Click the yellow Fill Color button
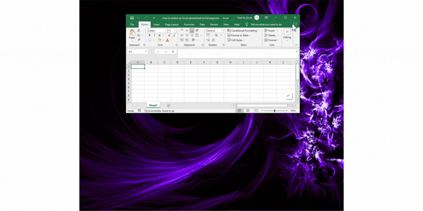This screenshot has height=211, width=423. click(x=159, y=40)
